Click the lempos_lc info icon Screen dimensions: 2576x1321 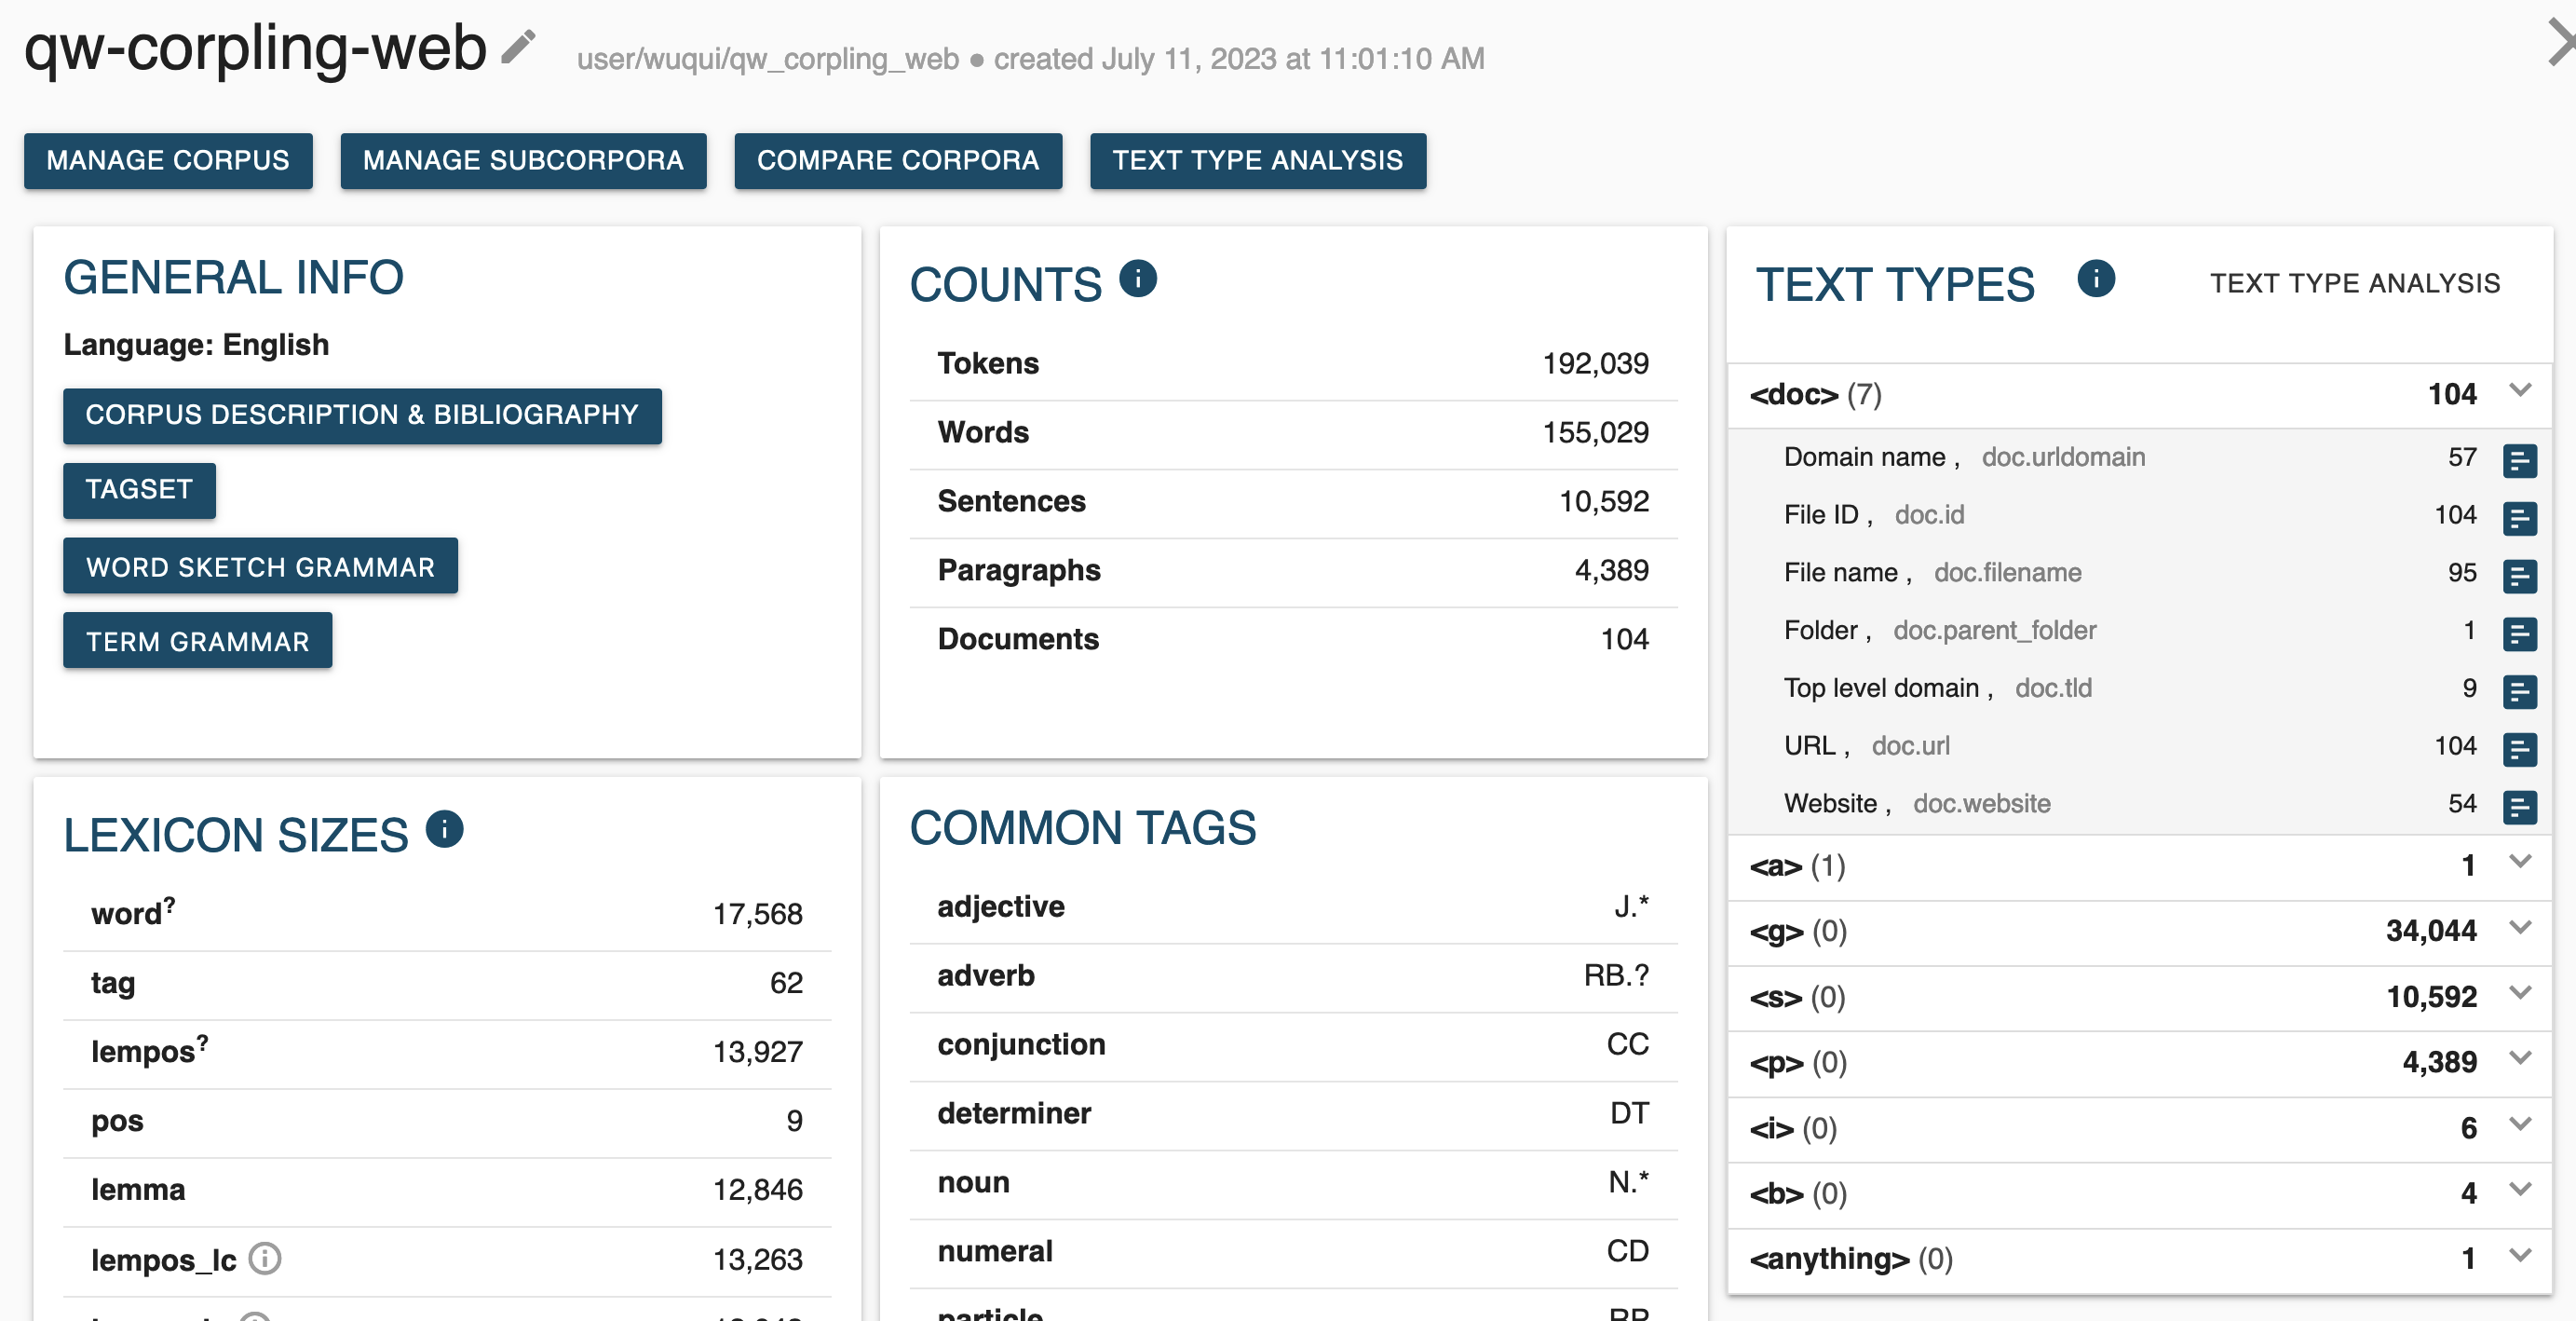pyautogui.click(x=265, y=1258)
